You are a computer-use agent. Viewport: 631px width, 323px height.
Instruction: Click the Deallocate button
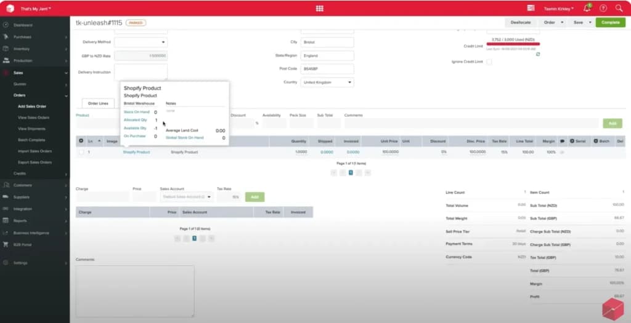(521, 23)
